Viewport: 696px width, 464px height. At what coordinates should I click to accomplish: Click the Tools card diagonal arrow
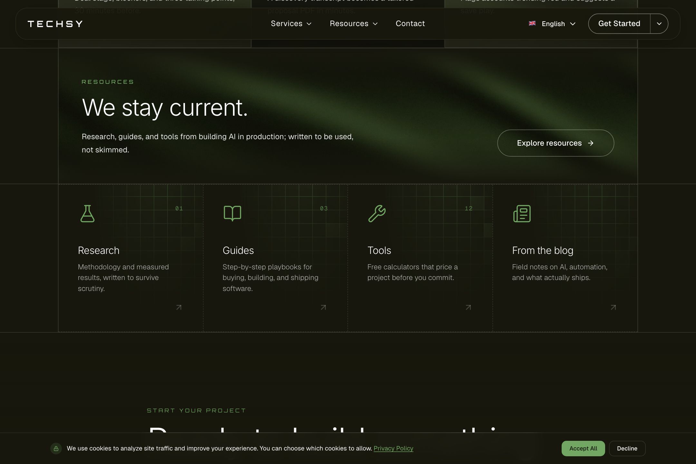tap(469, 307)
